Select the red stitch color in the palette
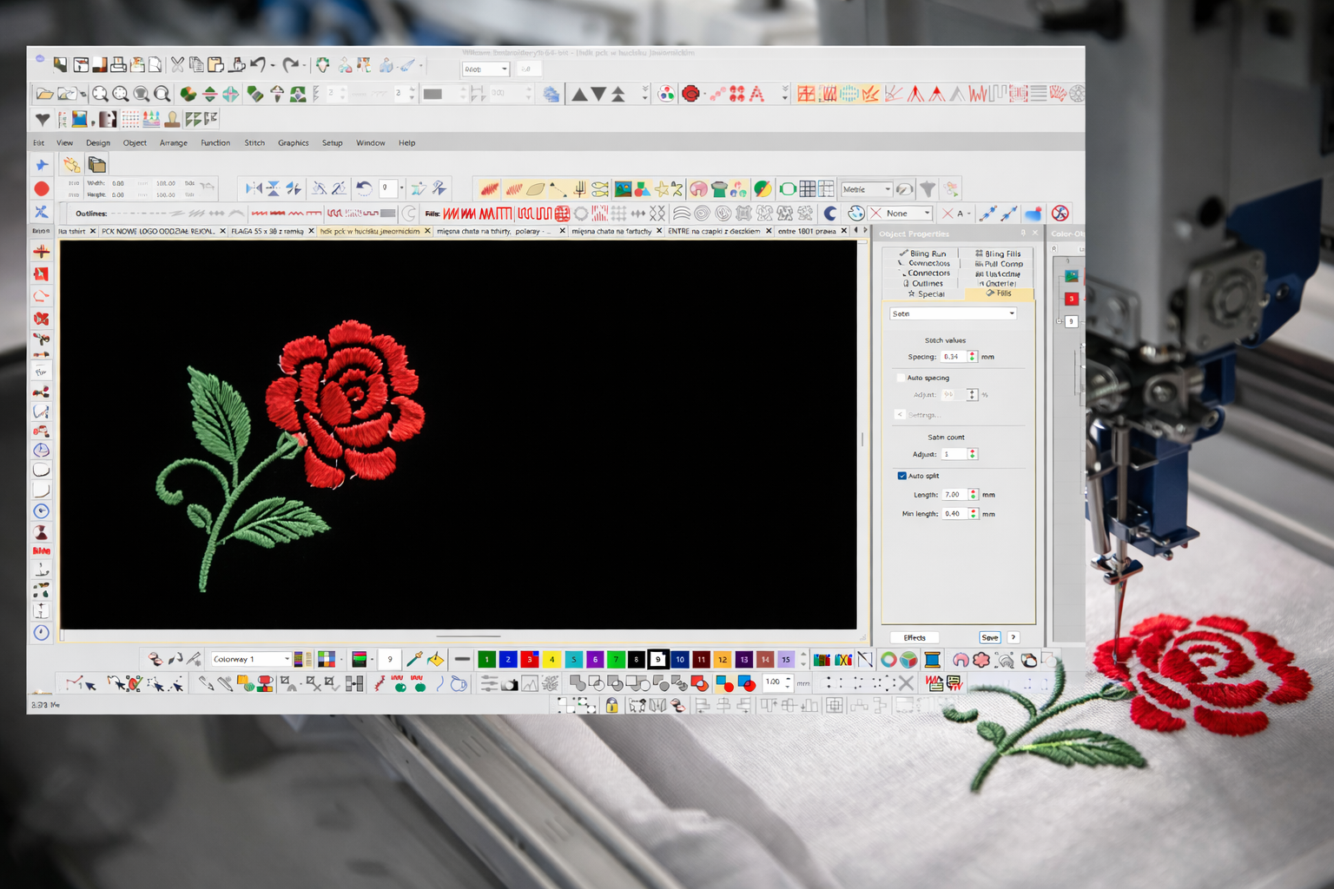1334x889 pixels. click(530, 659)
